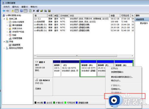Open the 查看(V) menu
The height and width of the screenshot is (109, 149).
pos(25,7)
